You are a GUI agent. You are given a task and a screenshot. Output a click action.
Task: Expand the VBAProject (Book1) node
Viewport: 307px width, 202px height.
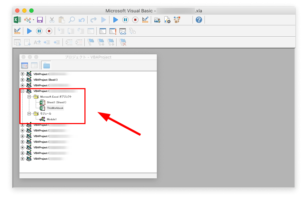tap(22, 80)
